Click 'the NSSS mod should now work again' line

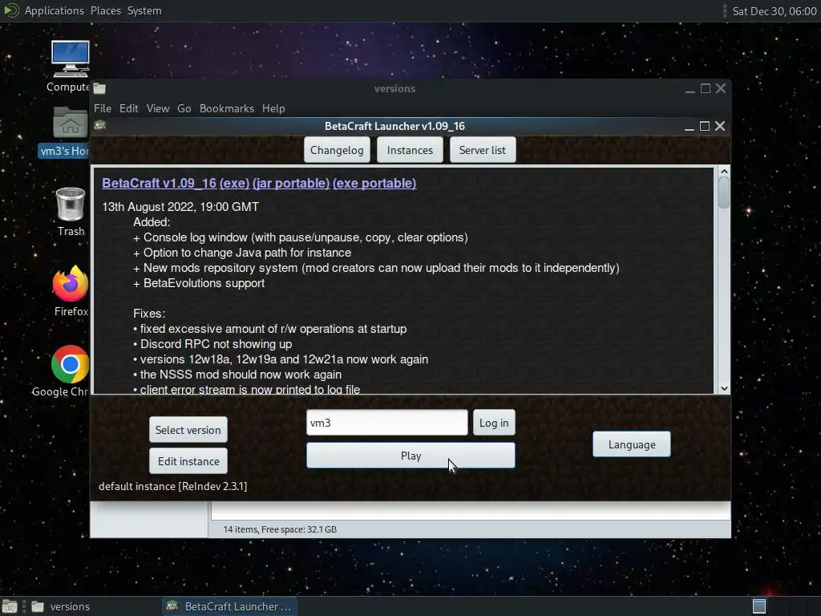tap(237, 375)
